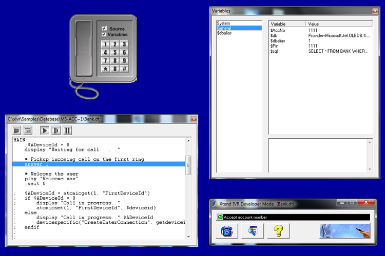Click the second toolbar icon beside open folder
This screenshot has width=385, height=256.
click(x=28, y=131)
